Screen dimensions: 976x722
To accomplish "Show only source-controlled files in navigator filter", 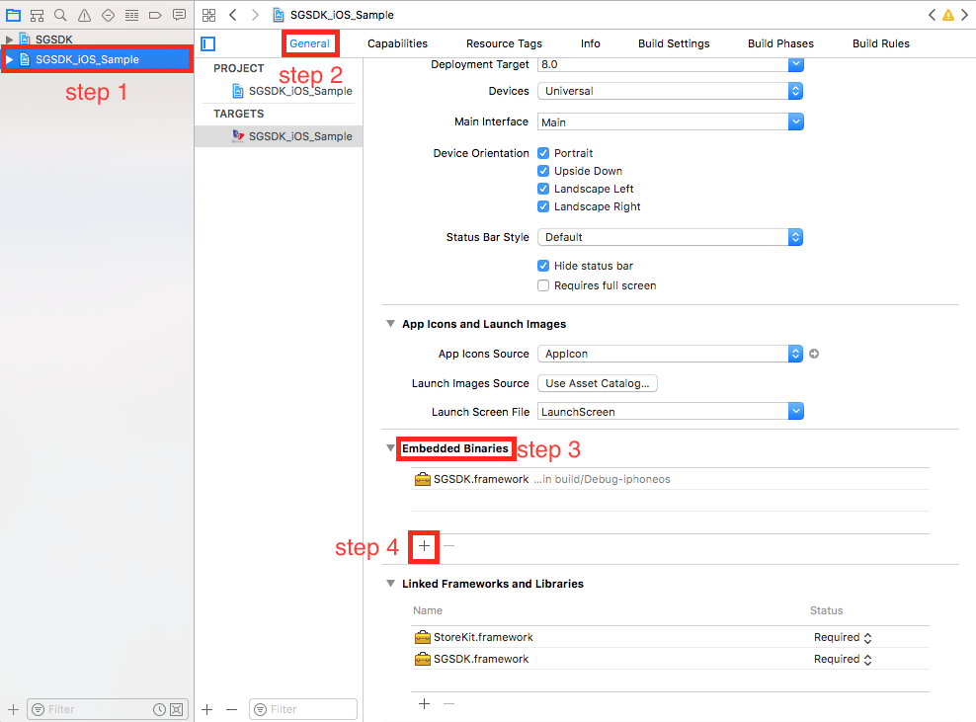I will [x=177, y=709].
